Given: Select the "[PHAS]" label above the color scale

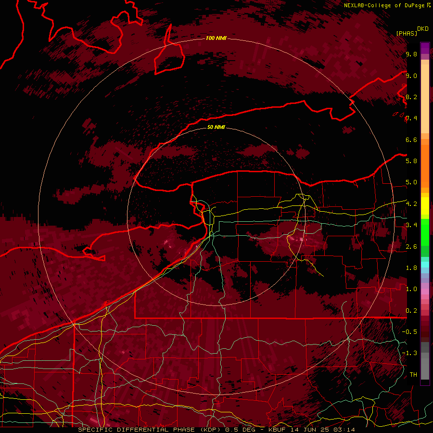Looking at the screenshot, I should [x=407, y=34].
